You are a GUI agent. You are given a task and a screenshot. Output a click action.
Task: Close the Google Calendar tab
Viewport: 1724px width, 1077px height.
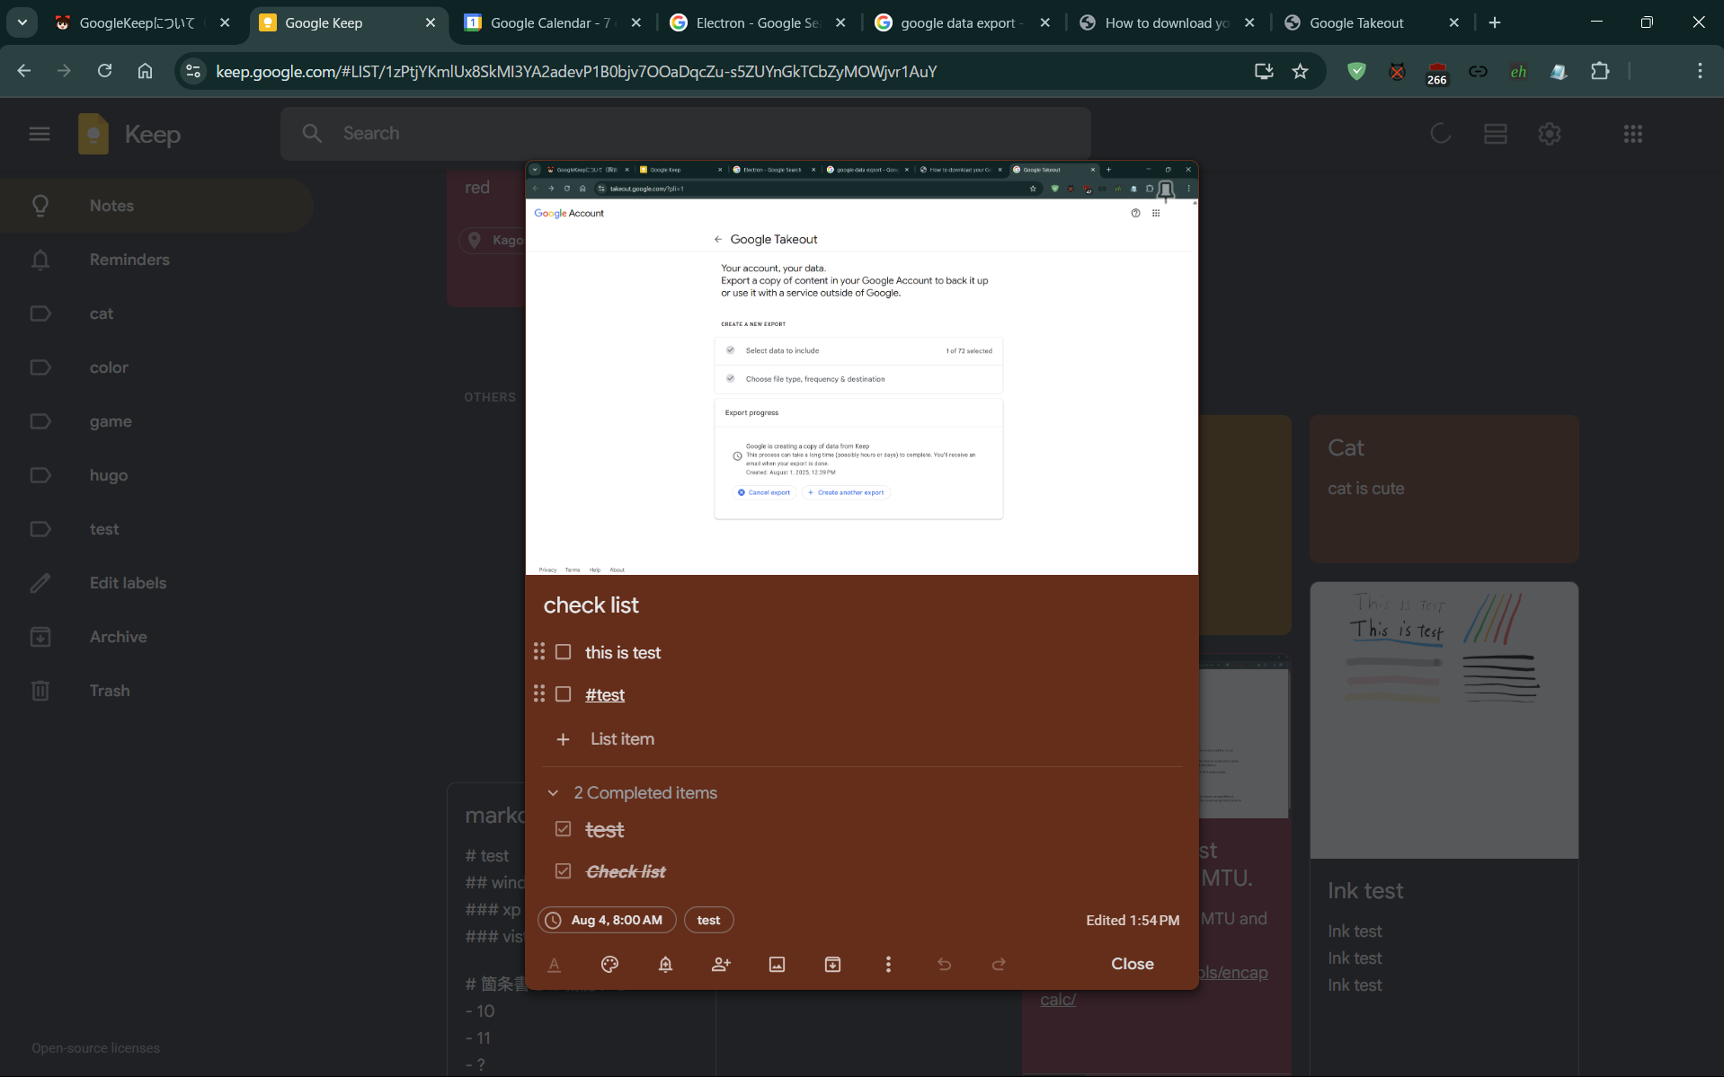pos(636,22)
